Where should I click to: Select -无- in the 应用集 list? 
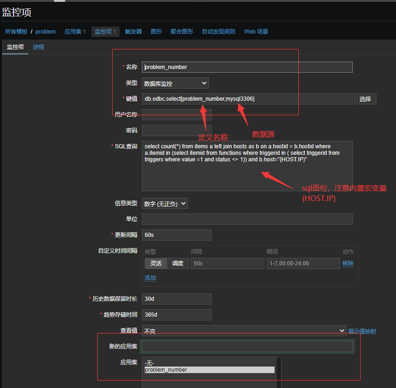click(x=209, y=363)
